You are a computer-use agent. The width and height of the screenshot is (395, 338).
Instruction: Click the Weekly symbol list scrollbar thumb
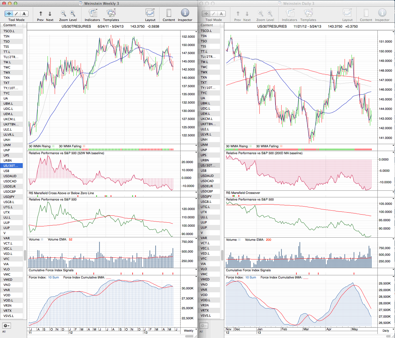[x=25, y=255]
